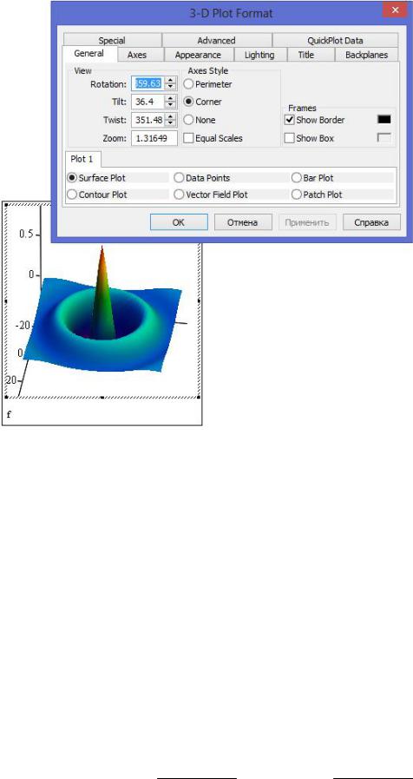This screenshot has width=413, height=779.
Task: Close the 3-D Plot Format dialog
Action: point(395,10)
